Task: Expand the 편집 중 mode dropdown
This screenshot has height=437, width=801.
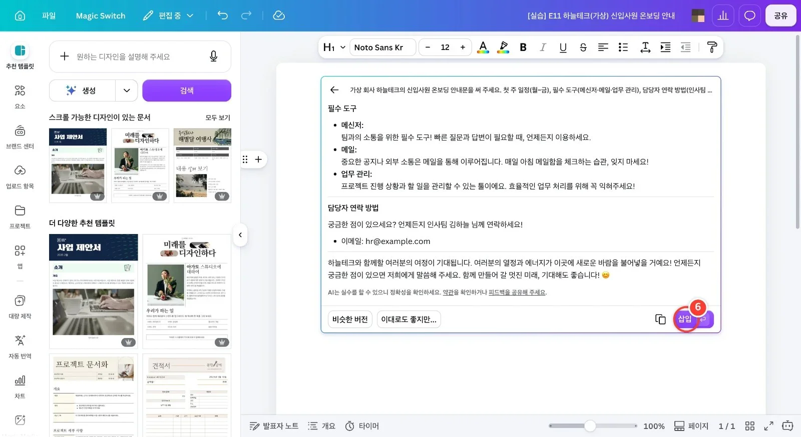Action: click(x=168, y=15)
